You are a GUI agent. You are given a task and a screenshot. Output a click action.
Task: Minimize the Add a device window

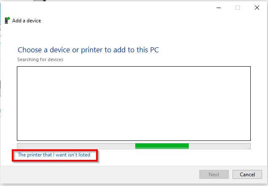click(219, 7)
